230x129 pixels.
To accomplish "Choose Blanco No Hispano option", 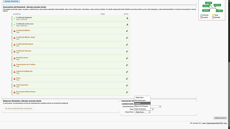I will [142, 106].
